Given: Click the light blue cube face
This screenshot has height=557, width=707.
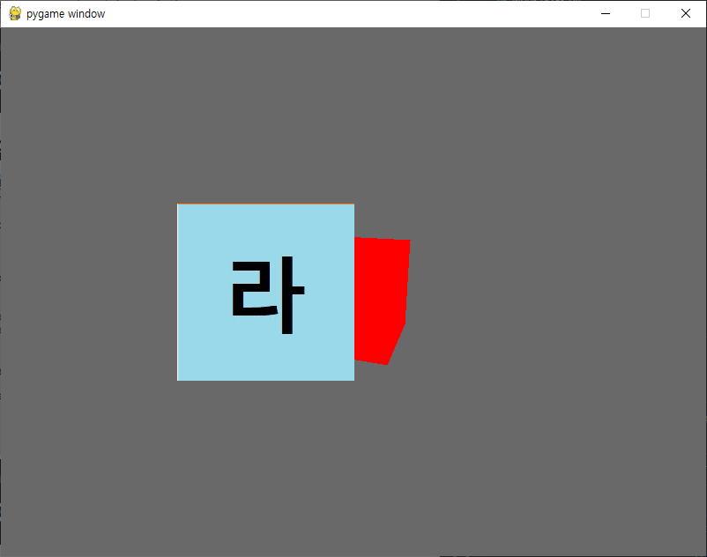Looking at the screenshot, I should (x=265, y=293).
